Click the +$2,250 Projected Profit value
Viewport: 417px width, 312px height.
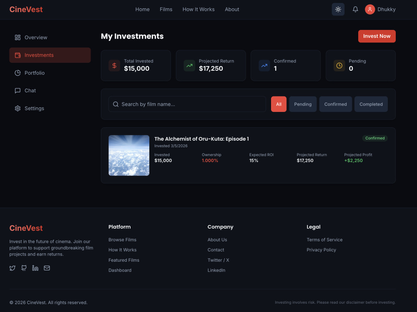[x=354, y=161]
